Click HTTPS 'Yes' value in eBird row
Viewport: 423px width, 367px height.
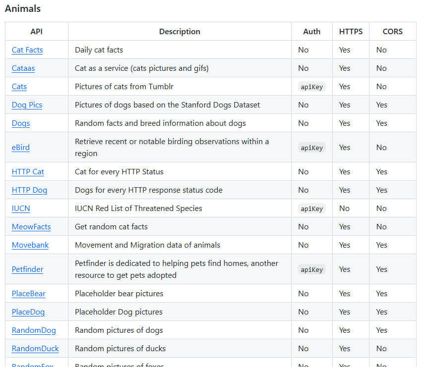(345, 148)
